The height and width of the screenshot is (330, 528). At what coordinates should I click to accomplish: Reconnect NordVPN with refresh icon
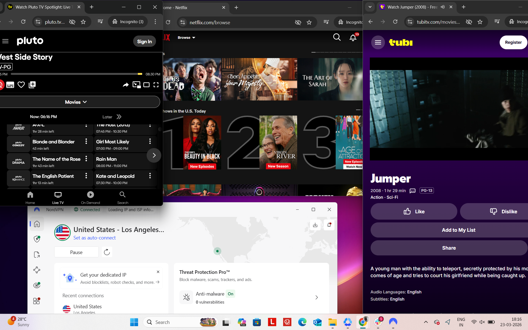click(107, 252)
